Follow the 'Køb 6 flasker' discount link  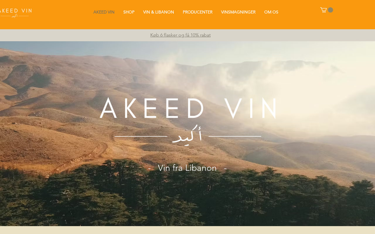click(x=180, y=35)
